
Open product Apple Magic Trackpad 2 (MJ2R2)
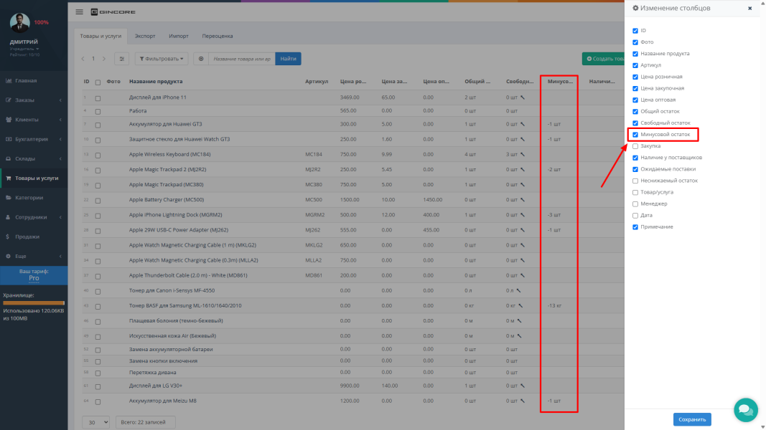(x=167, y=170)
